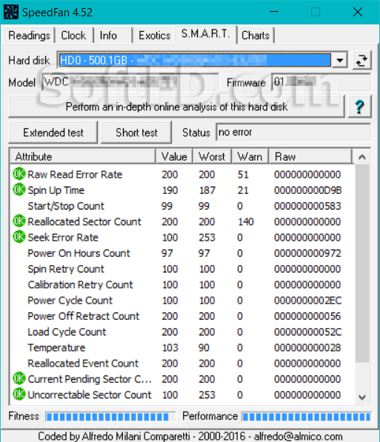This screenshot has width=380, height=442.
Task: Open the Exotics tab
Action: tap(154, 36)
